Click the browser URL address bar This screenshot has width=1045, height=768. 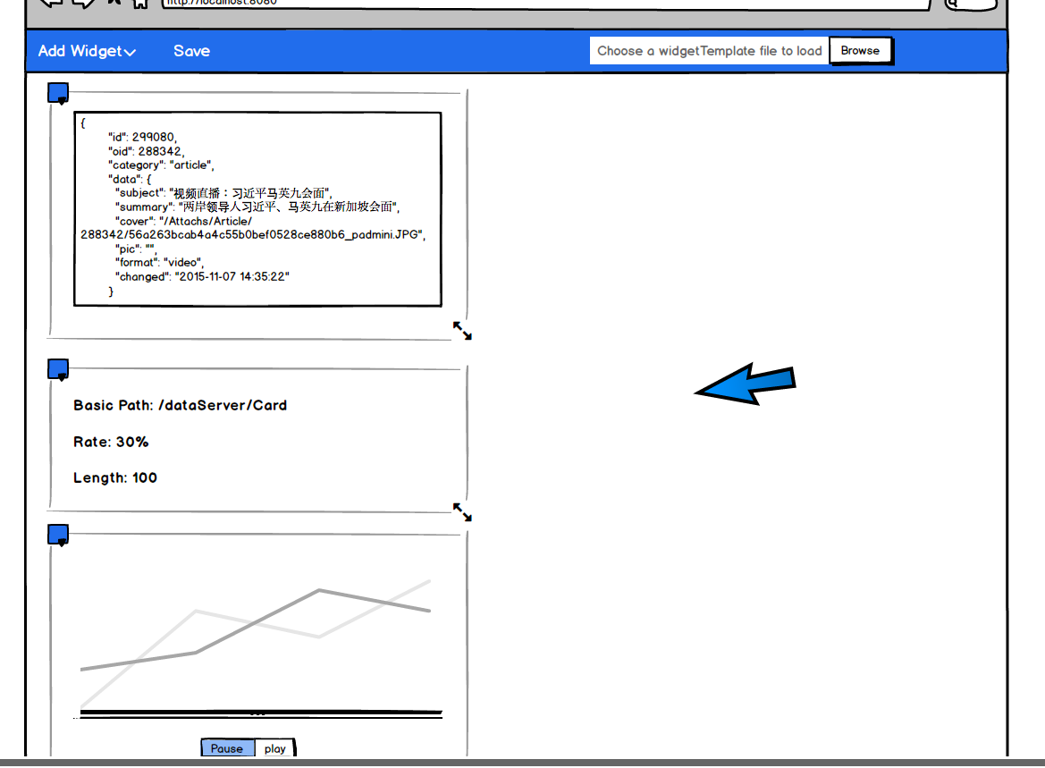[x=536, y=3]
